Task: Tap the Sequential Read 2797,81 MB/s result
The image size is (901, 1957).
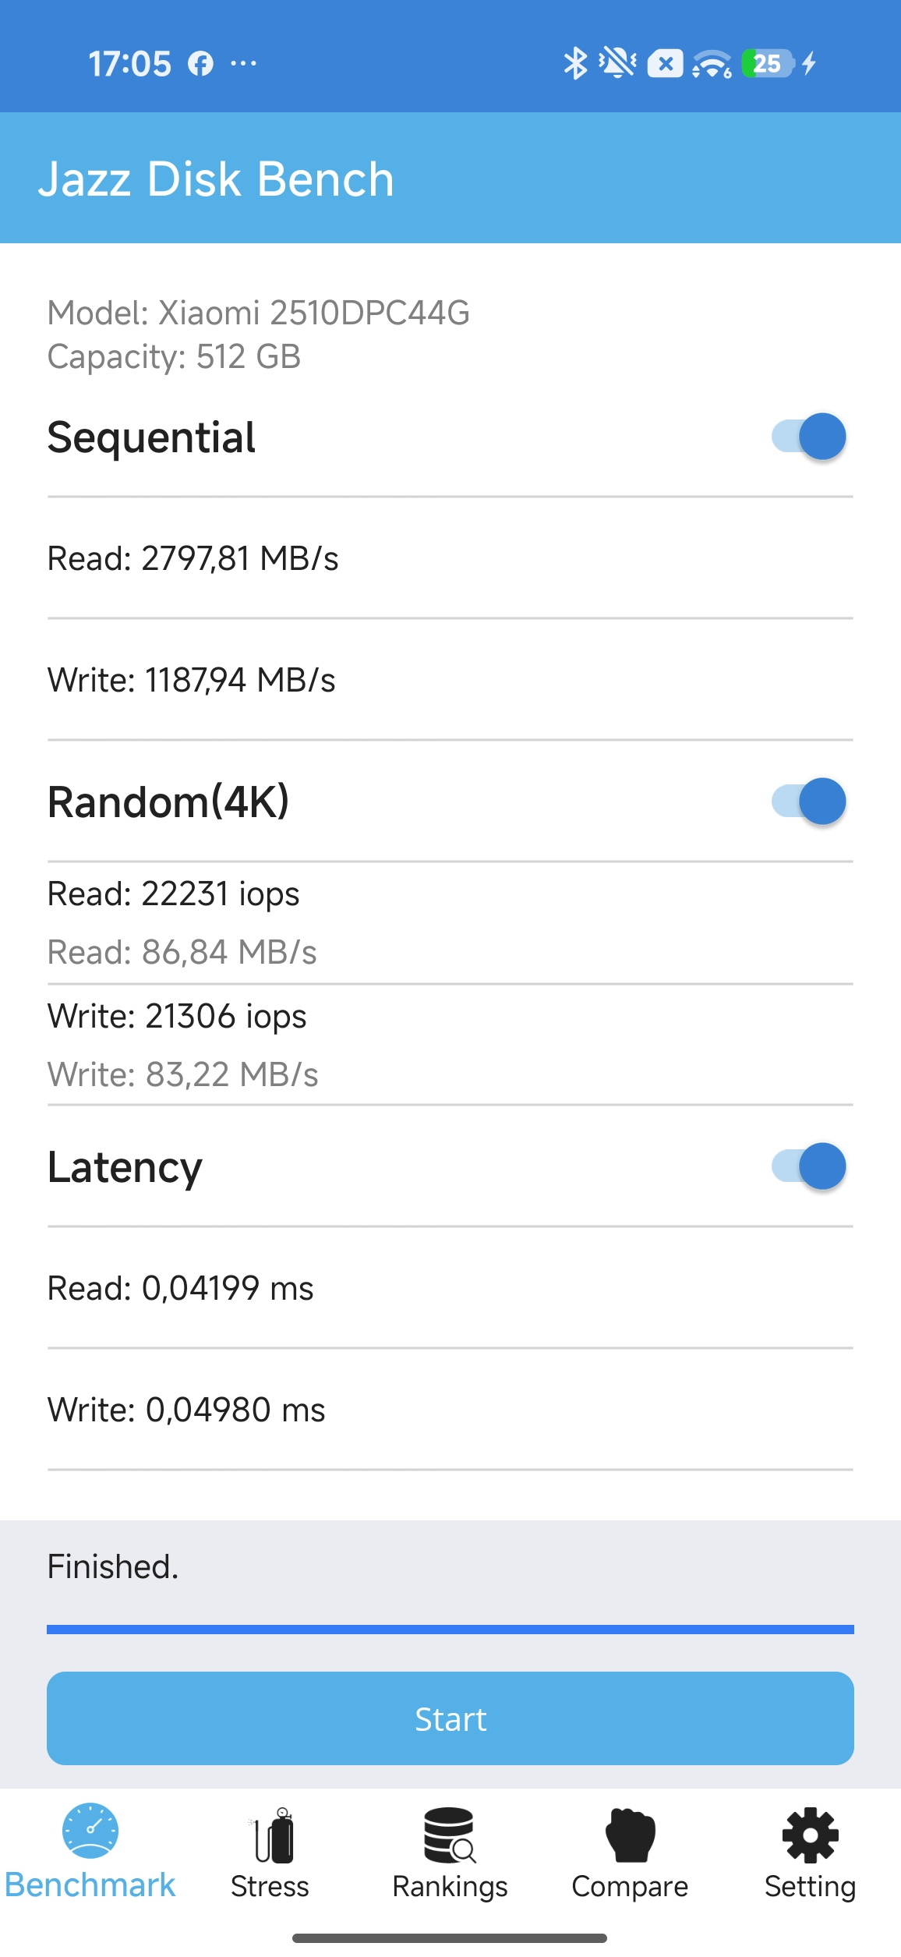Action: pos(193,558)
